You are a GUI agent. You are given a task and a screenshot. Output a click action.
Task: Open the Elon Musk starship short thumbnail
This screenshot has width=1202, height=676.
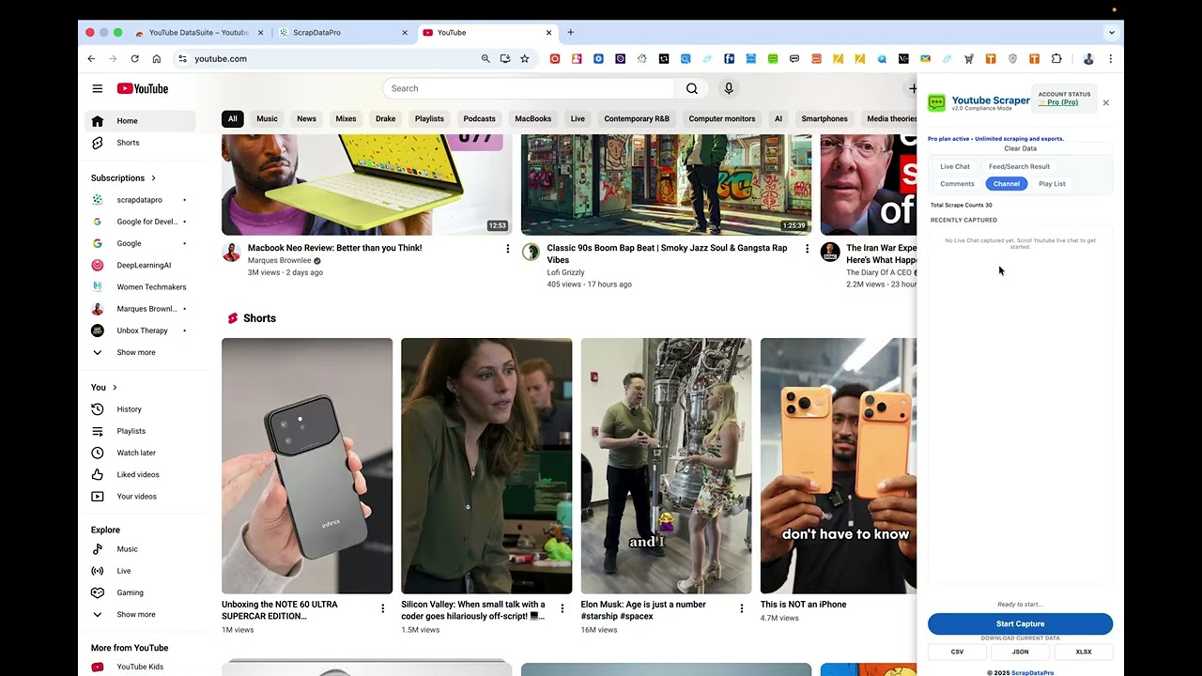(x=666, y=466)
